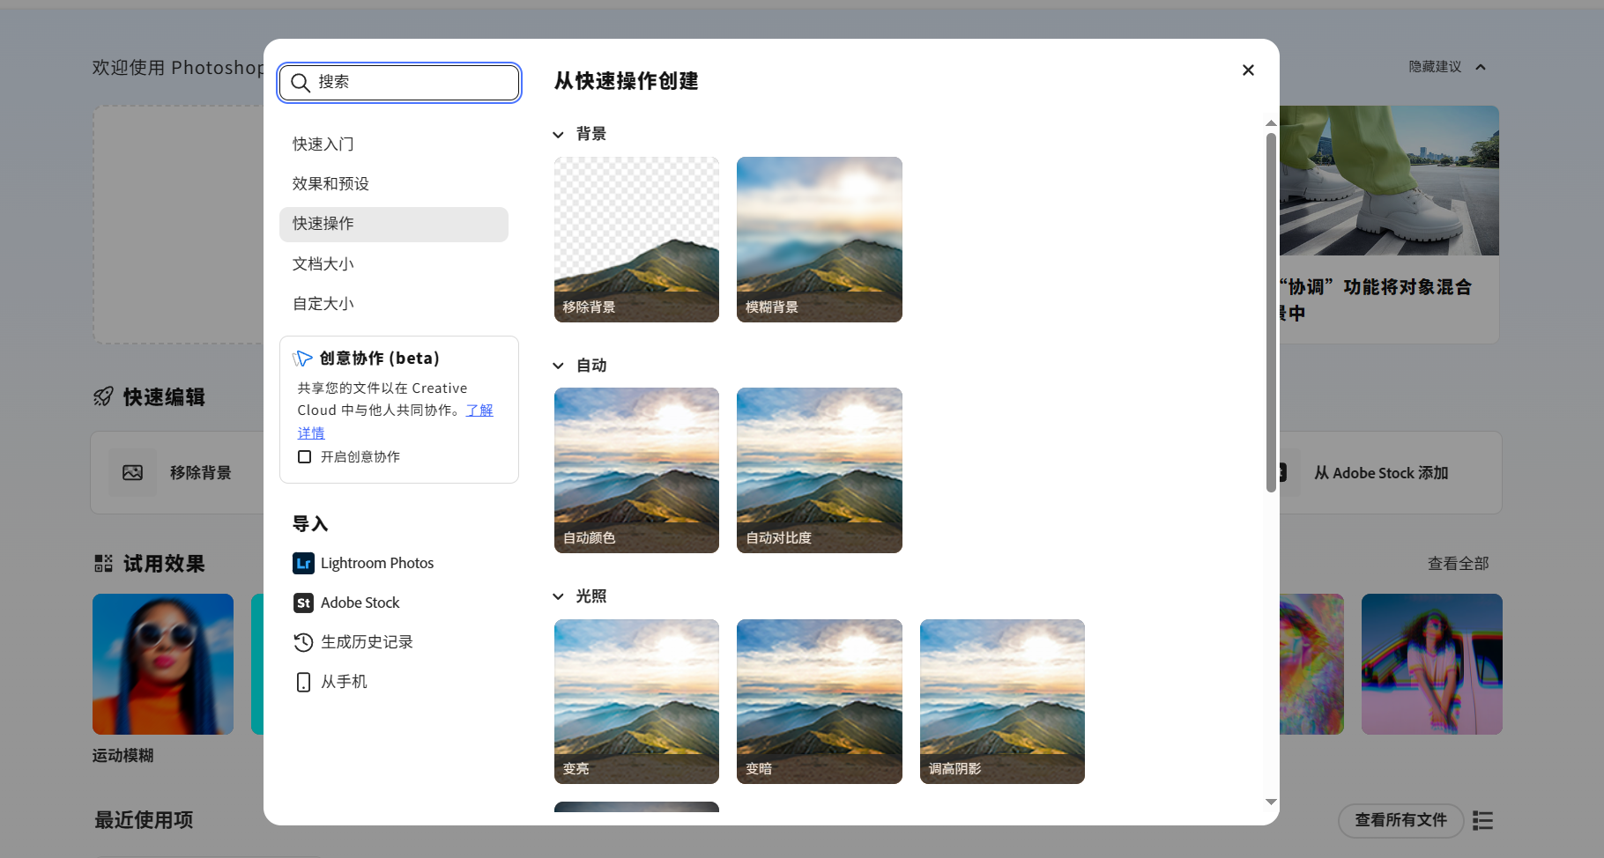Screen dimensions: 1604x858
Task: Click the magnifier icon in the search box
Action: [301, 82]
